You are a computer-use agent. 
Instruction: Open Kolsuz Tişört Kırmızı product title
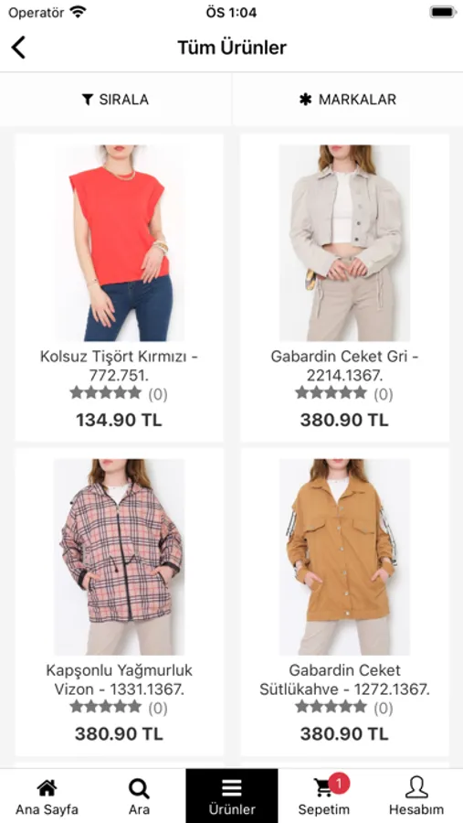[120, 366]
